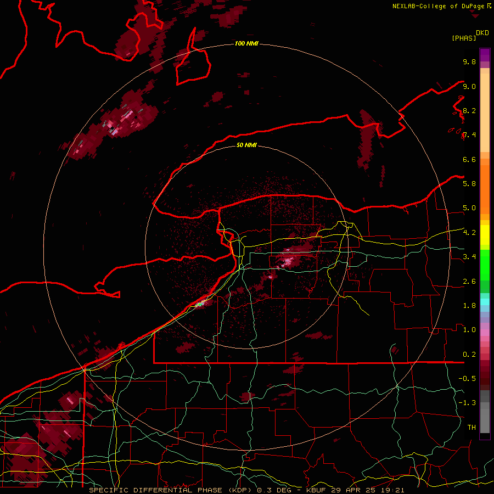
Task: Click the 0.3 DEG elevation text in caption
Action: (275, 490)
